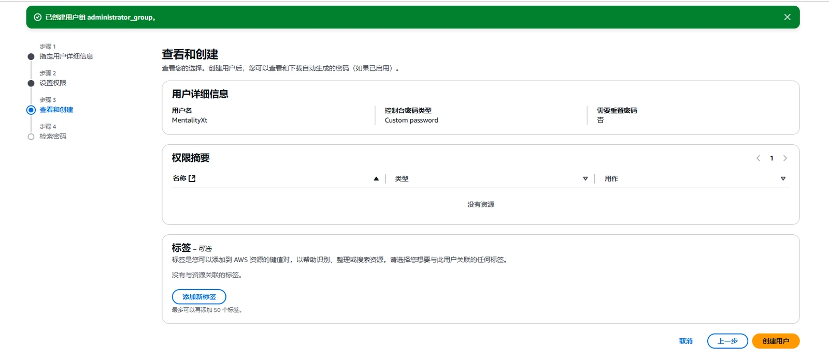Click the 用作 column header
Viewport: 829px width, 362px height.
(x=611, y=178)
